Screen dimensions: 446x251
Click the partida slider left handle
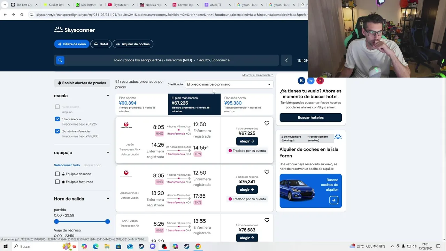click(x=56, y=221)
